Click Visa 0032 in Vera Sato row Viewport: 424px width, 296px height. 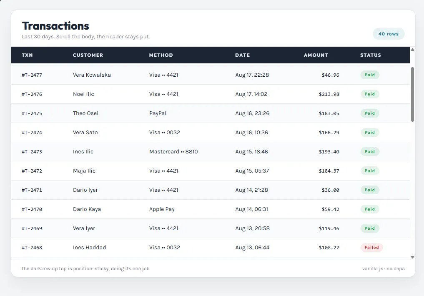click(165, 133)
